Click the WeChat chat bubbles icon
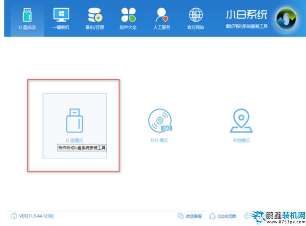 point(181,216)
